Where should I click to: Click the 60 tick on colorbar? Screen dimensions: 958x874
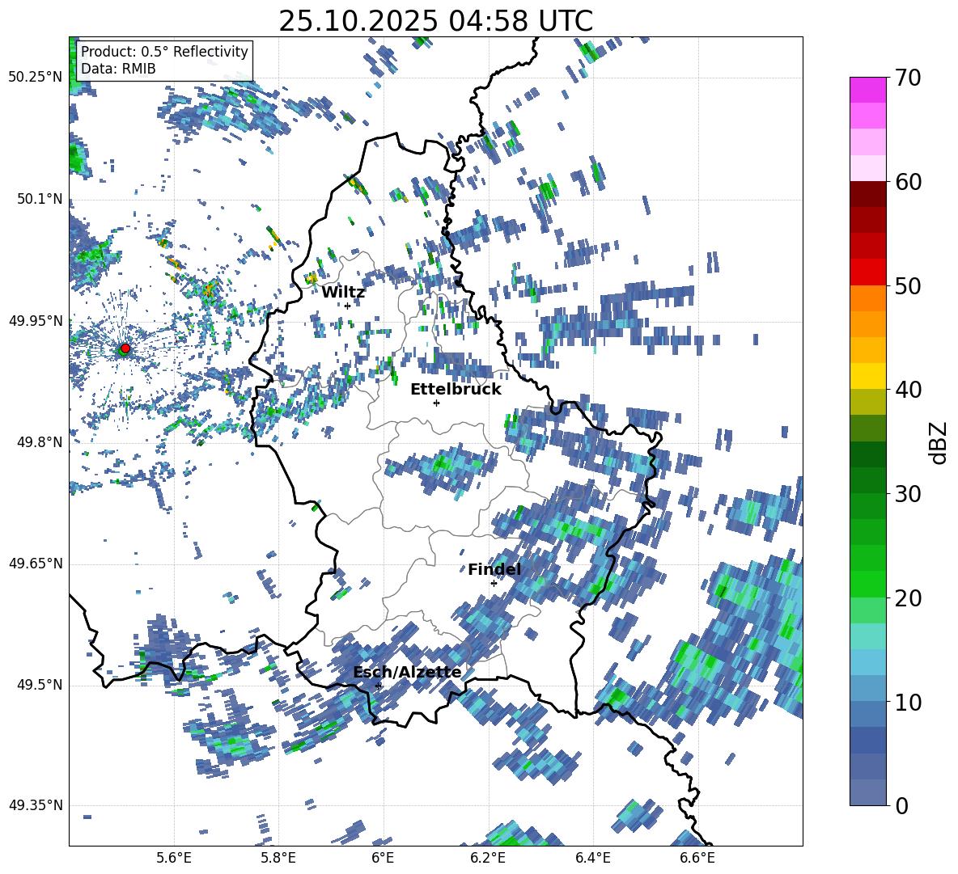(907, 182)
